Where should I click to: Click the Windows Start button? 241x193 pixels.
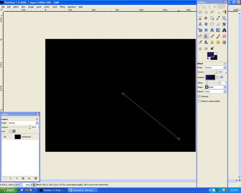(9, 190)
